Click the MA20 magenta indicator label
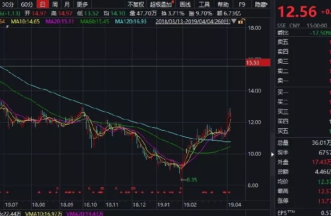Image resolution: width=331 pixels, height=216 pixels. (x=59, y=22)
